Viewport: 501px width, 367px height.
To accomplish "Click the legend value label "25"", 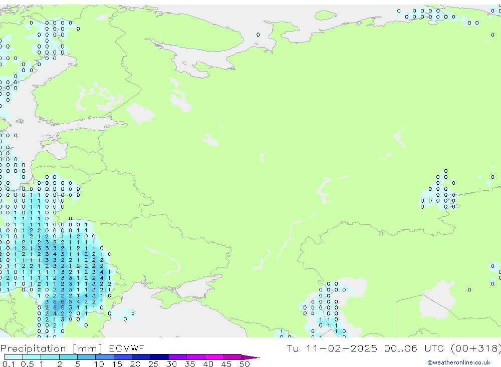I will [x=154, y=364].
